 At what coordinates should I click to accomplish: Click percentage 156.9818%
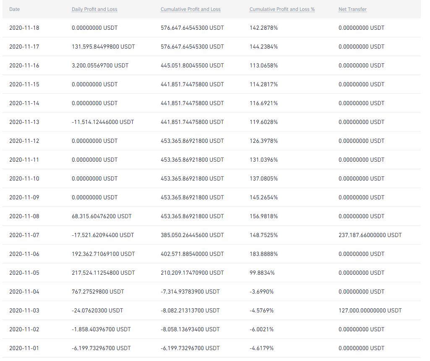pyautogui.click(x=263, y=217)
